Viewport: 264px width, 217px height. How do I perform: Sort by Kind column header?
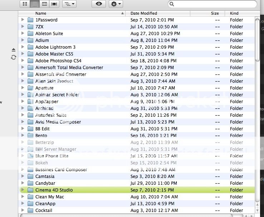pyautogui.click(x=243, y=13)
